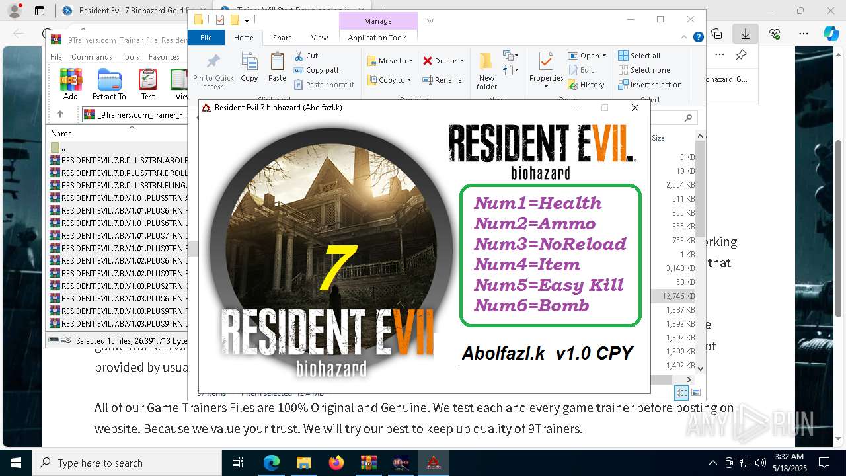Click Edge Copilot icon
846x476 pixels.
click(x=831, y=34)
